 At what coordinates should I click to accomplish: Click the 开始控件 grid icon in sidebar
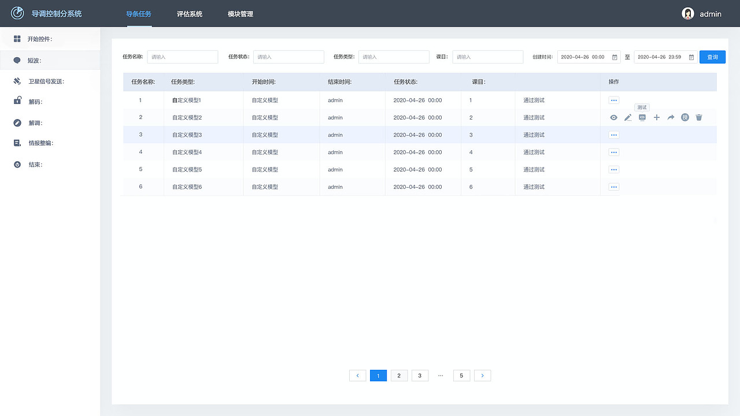[17, 39]
